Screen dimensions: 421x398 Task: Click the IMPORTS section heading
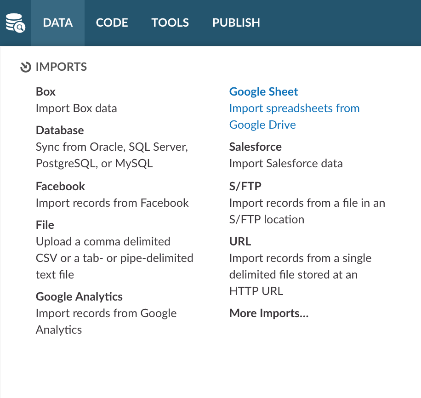point(61,67)
